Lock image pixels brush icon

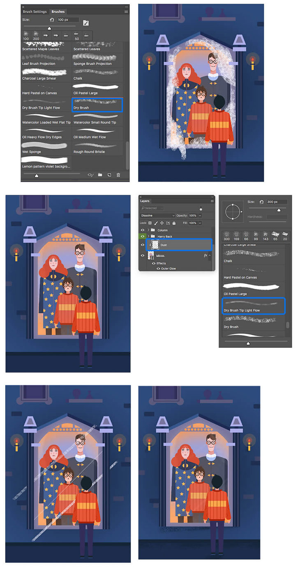pyautogui.click(x=156, y=223)
